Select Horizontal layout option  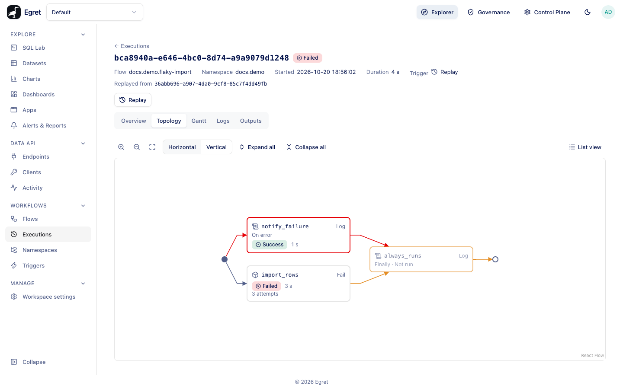point(182,147)
